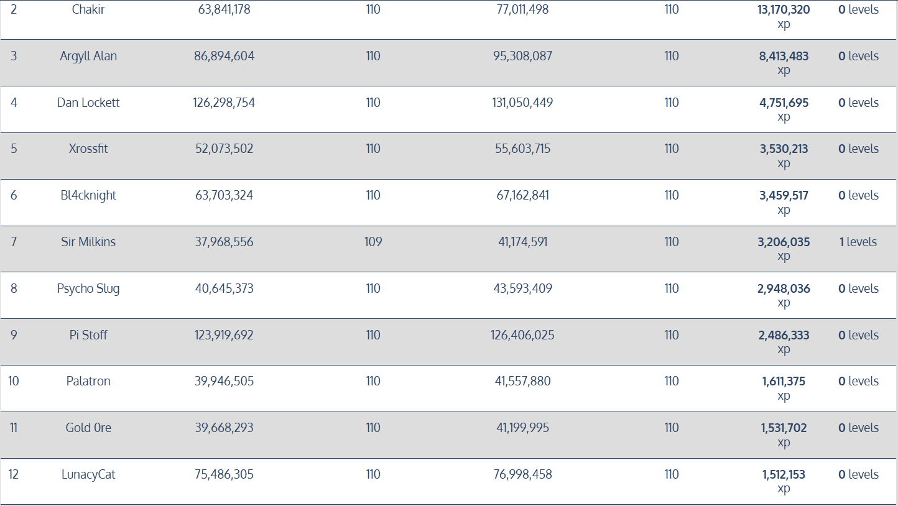Select Sir Milkins' 1 levels gained cell
Viewport: 898px width, 506px height.
pyautogui.click(x=858, y=242)
